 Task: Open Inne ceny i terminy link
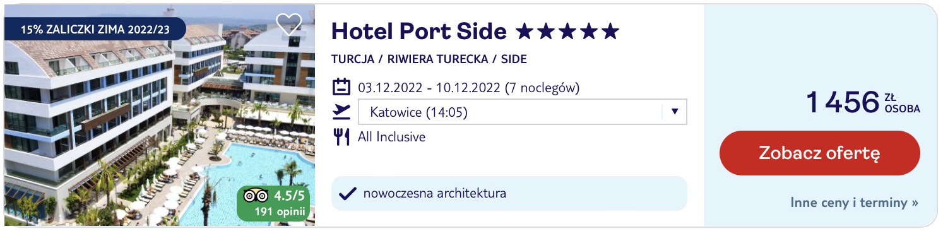point(854,203)
